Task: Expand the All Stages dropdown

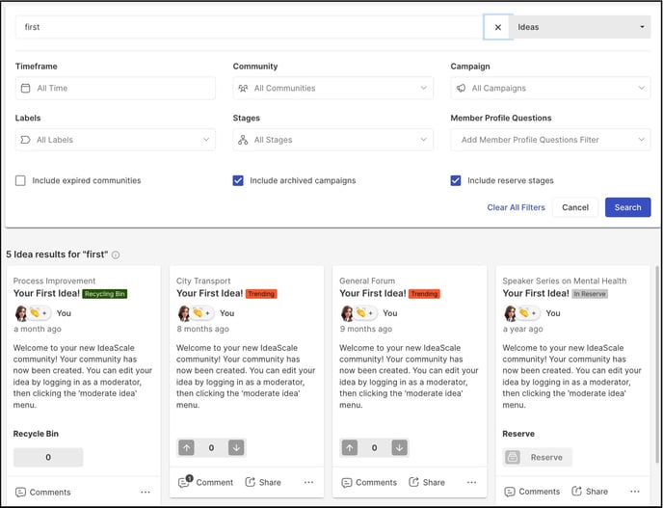Action: [332, 140]
